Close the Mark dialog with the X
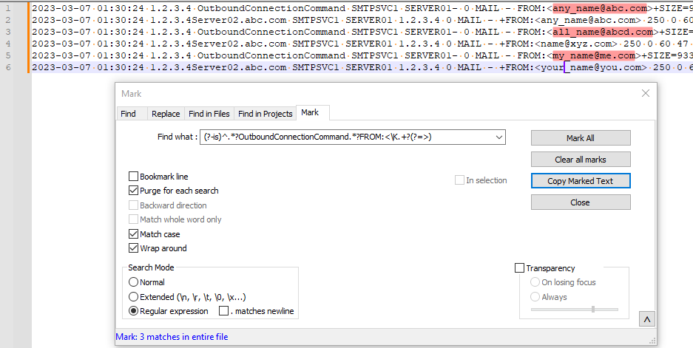The height and width of the screenshot is (348, 693). 646,93
